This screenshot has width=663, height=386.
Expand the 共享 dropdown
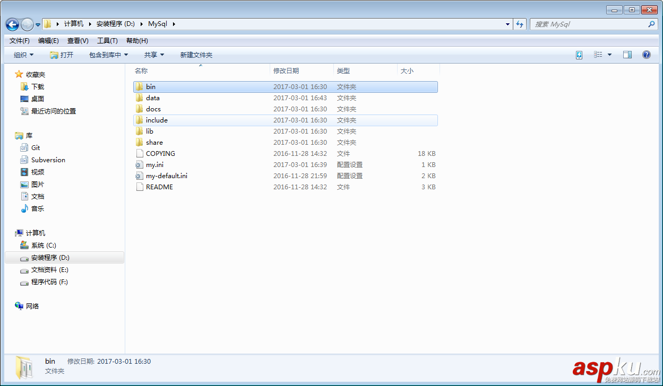[x=154, y=55]
